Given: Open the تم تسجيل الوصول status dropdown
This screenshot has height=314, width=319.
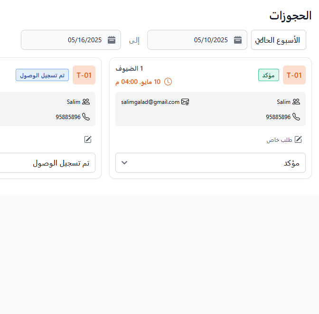Looking at the screenshot, I should [47, 163].
